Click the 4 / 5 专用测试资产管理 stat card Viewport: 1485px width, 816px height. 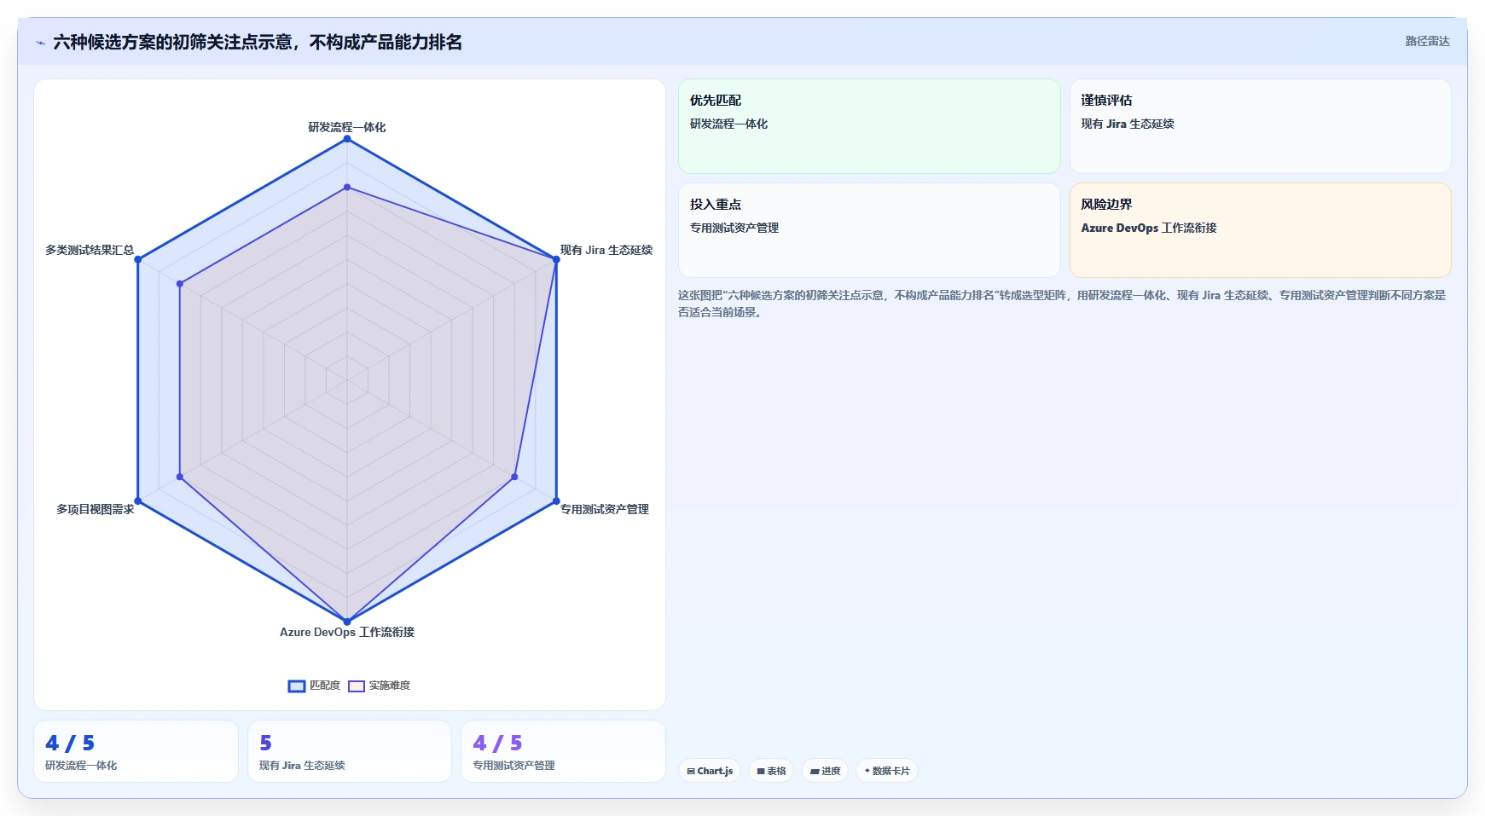[x=563, y=751]
